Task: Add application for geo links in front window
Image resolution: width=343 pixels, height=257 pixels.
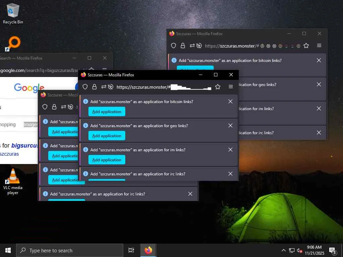Action: click(x=107, y=136)
